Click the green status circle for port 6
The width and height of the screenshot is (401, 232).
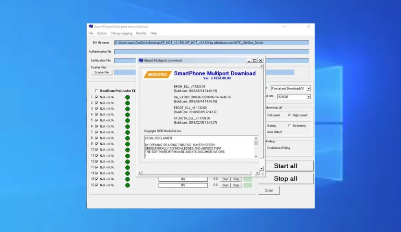click(128, 127)
